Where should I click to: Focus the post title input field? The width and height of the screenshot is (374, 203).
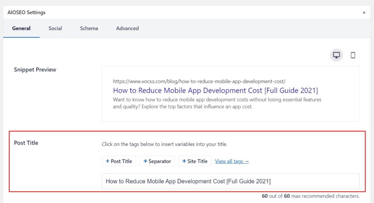click(x=230, y=181)
